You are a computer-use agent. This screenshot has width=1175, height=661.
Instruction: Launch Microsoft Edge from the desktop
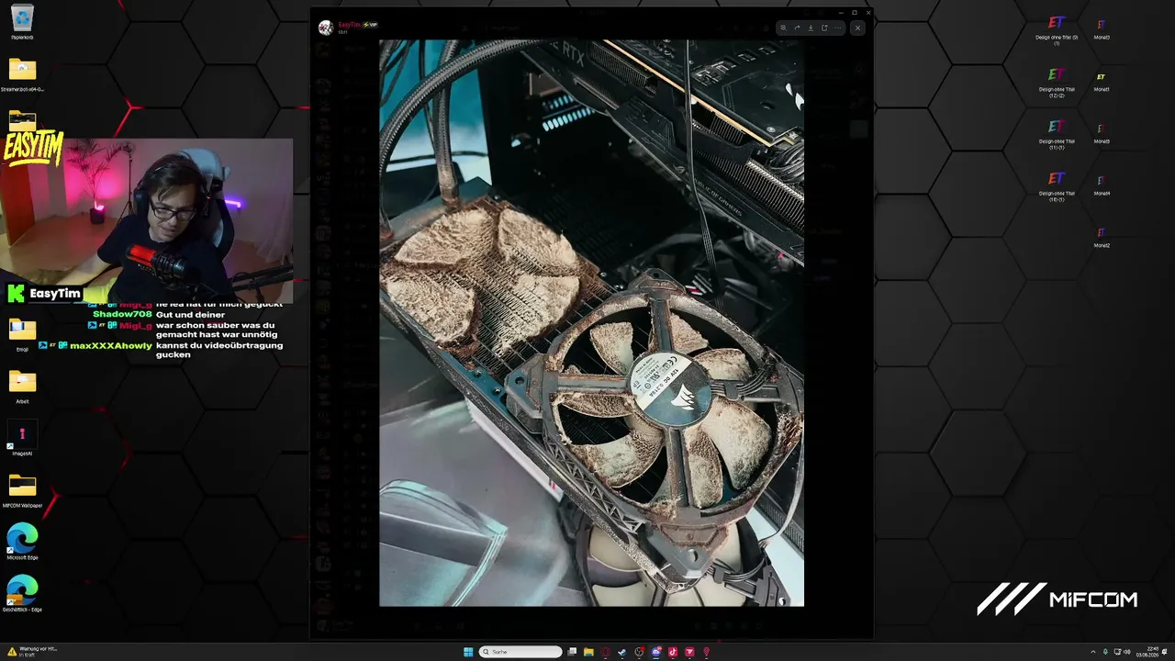tap(22, 542)
